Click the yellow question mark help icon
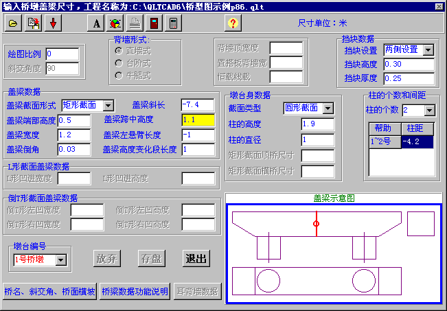The image size is (447, 311). [233, 23]
